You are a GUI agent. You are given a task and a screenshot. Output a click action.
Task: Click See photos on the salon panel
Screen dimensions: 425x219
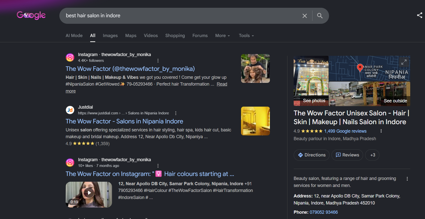(314, 101)
